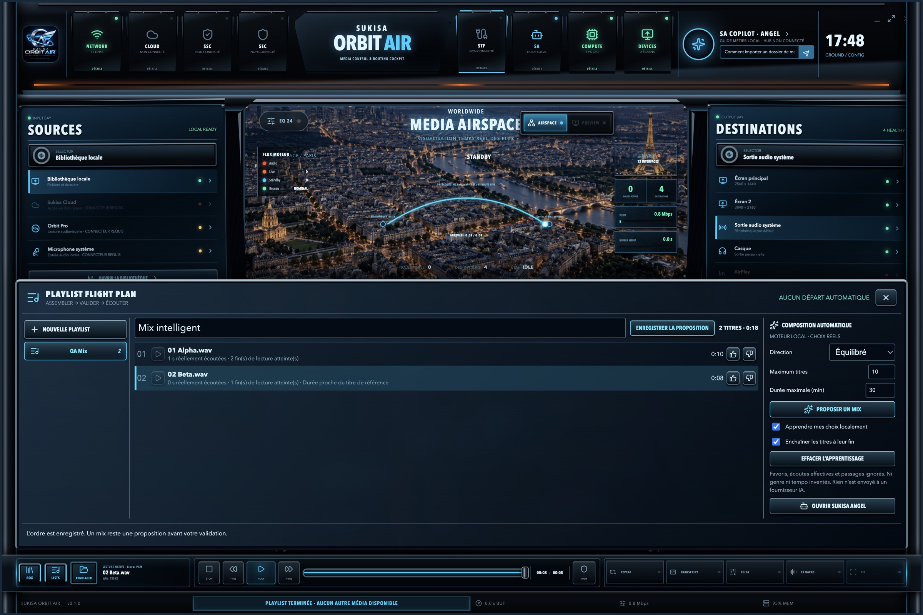Open the Network status tile
The height and width of the screenshot is (615, 923).
point(97,42)
